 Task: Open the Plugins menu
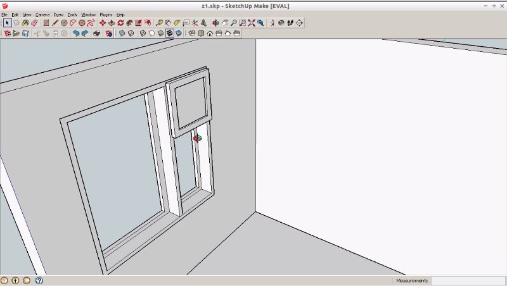point(106,15)
